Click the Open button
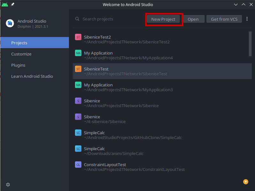 pos(193,19)
